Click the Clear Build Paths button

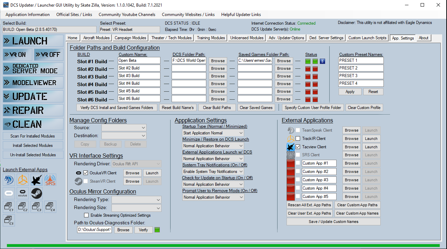click(217, 108)
